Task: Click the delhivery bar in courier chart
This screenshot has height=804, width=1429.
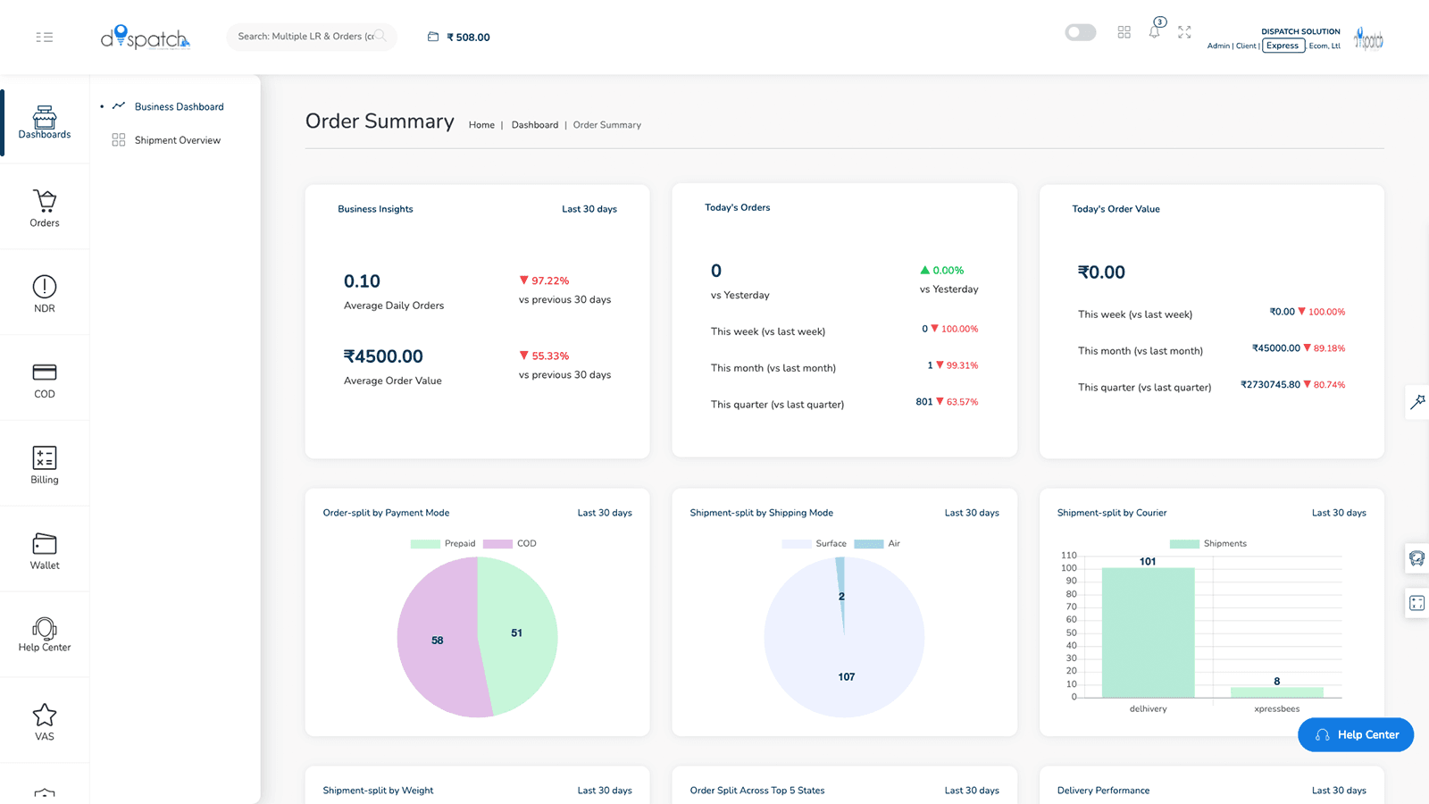Action: (x=1148, y=632)
